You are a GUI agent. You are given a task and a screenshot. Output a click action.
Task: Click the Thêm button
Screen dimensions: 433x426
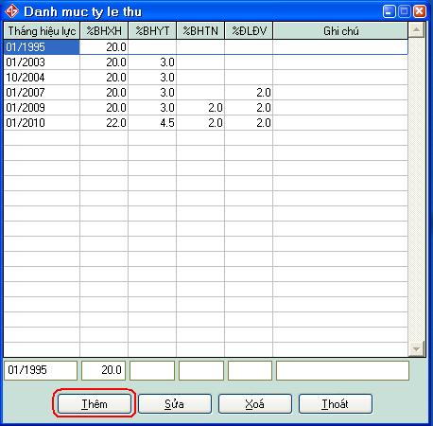94,403
